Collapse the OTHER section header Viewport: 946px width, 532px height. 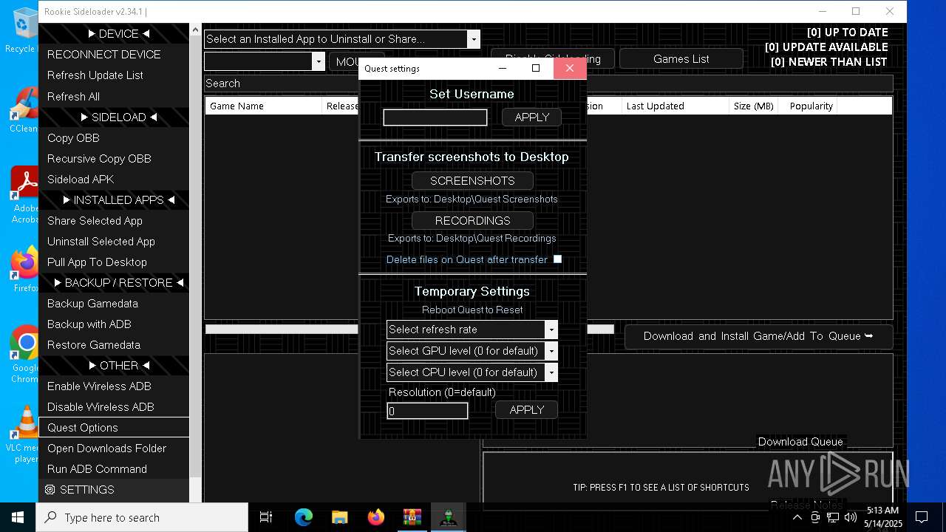click(114, 366)
